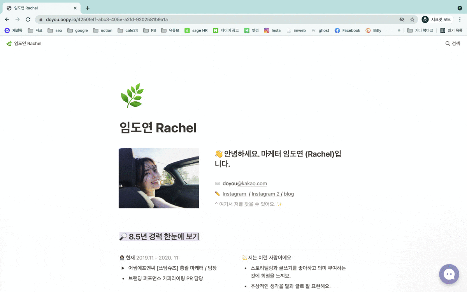The height and width of the screenshot is (292, 467).
Task: Click the lock icon in the address bar
Action: (x=40, y=19)
